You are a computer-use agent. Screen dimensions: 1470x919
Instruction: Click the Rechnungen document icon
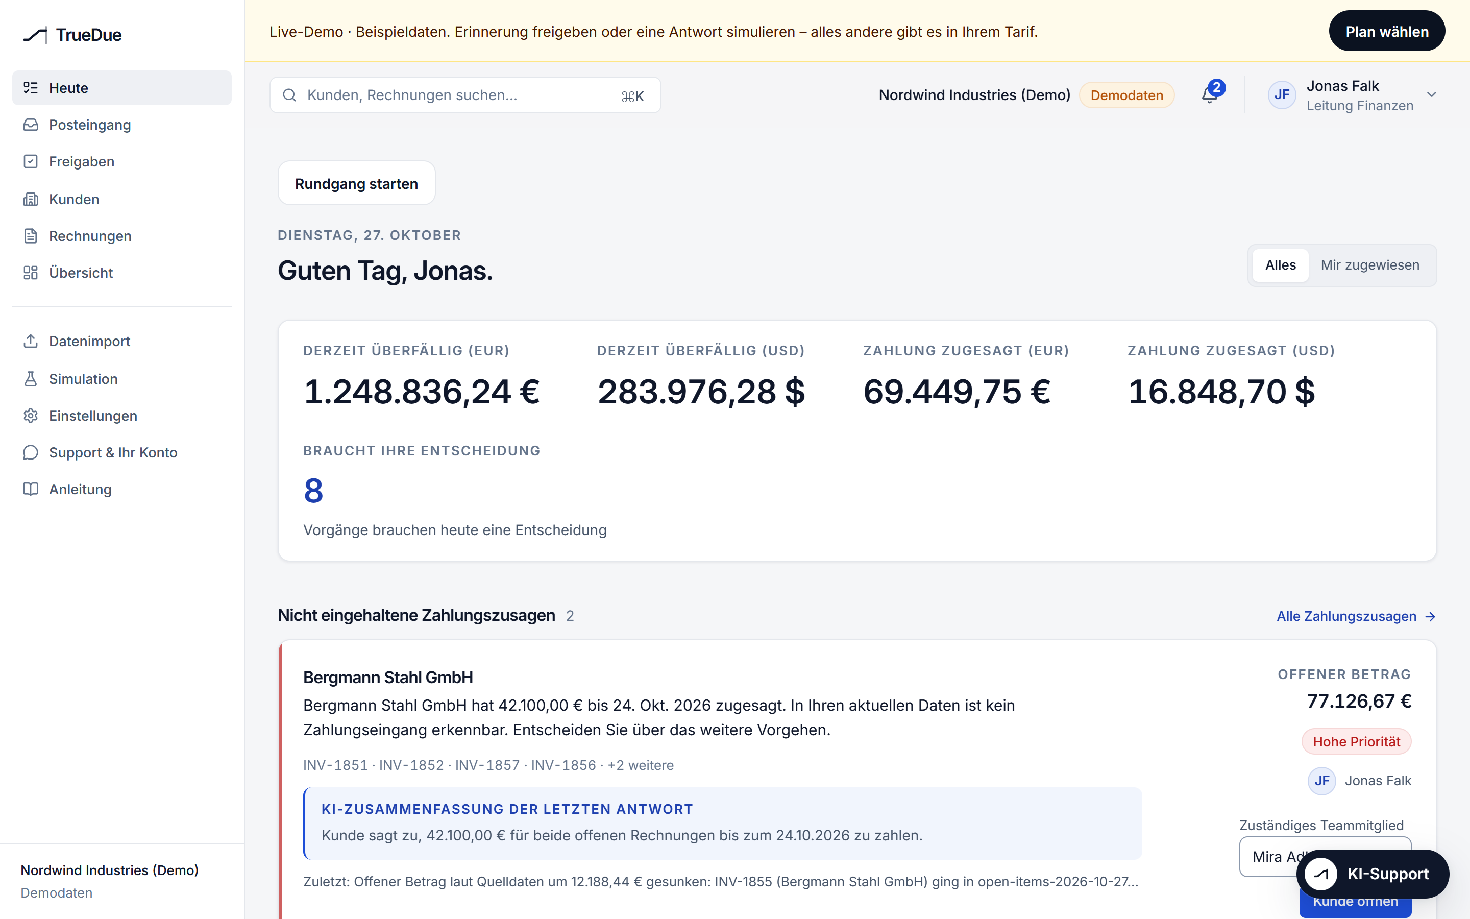coord(31,236)
